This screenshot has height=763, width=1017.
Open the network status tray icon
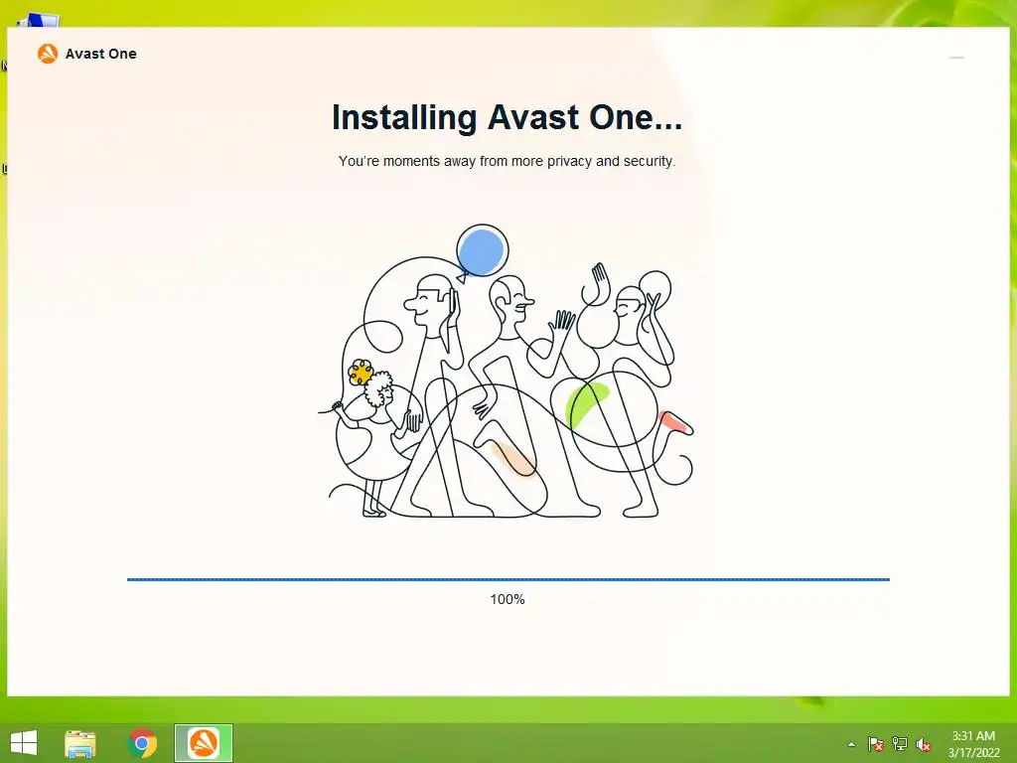tap(900, 744)
